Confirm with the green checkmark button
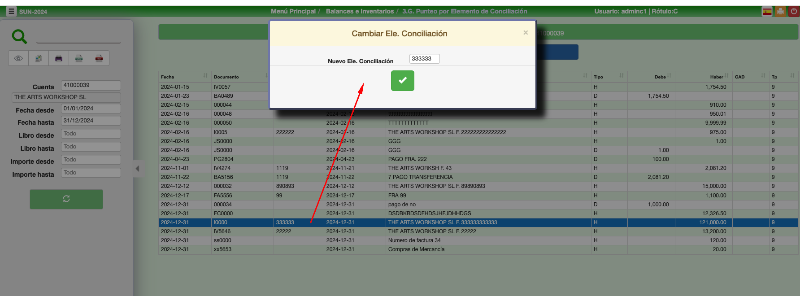800x296 pixels. pos(402,81)
